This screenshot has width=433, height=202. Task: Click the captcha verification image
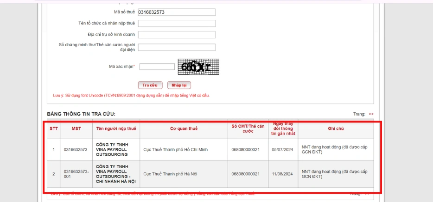pyautogui.click(x=198, y=67)
